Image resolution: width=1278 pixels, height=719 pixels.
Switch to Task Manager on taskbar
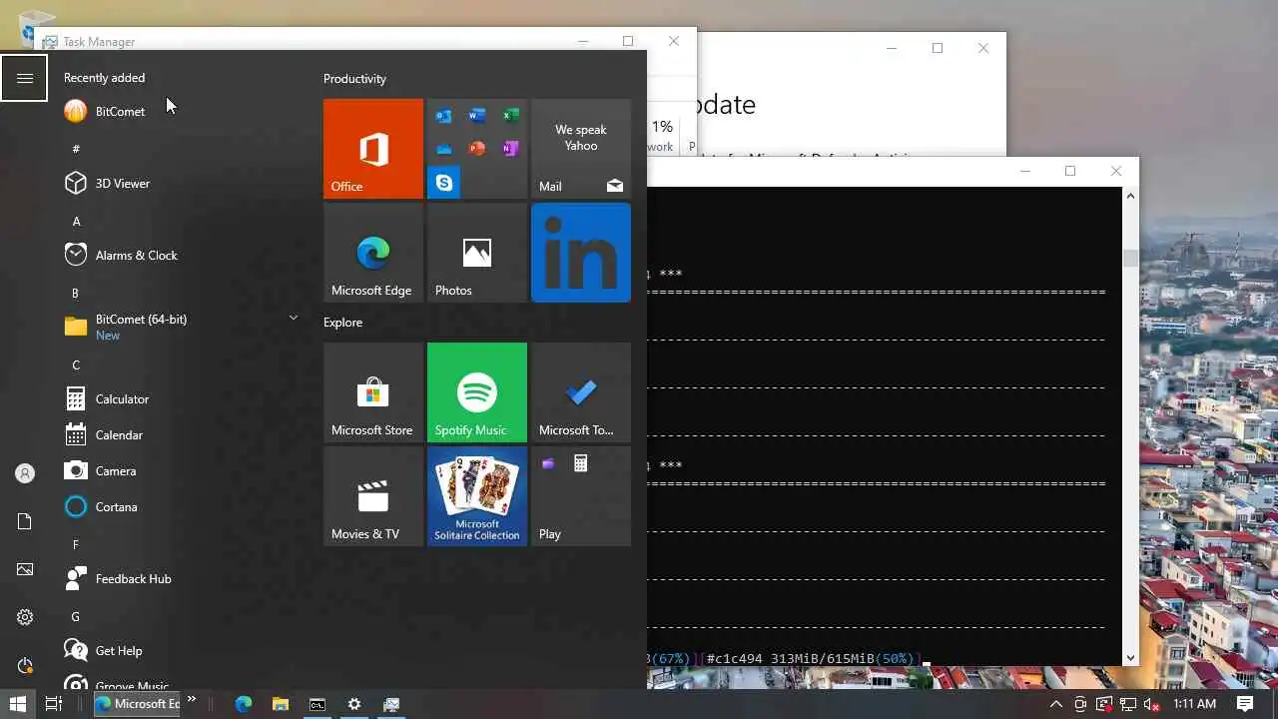391,704
